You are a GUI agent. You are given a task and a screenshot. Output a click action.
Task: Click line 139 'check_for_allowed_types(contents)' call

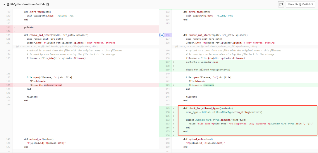(208, 69)
